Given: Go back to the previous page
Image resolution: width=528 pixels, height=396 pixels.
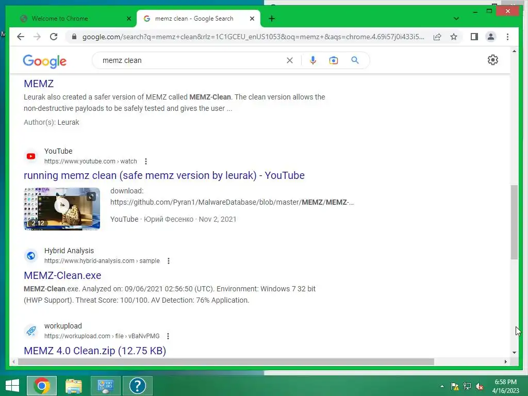Looking at the screenshot, I should tap(21, 37).
